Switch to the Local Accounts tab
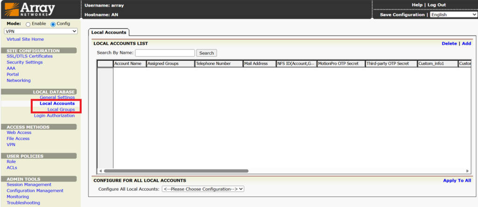 (x=109, y=32)
